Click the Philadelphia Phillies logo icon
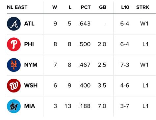Viewport: 156px width, 120px height. point(14,44)
